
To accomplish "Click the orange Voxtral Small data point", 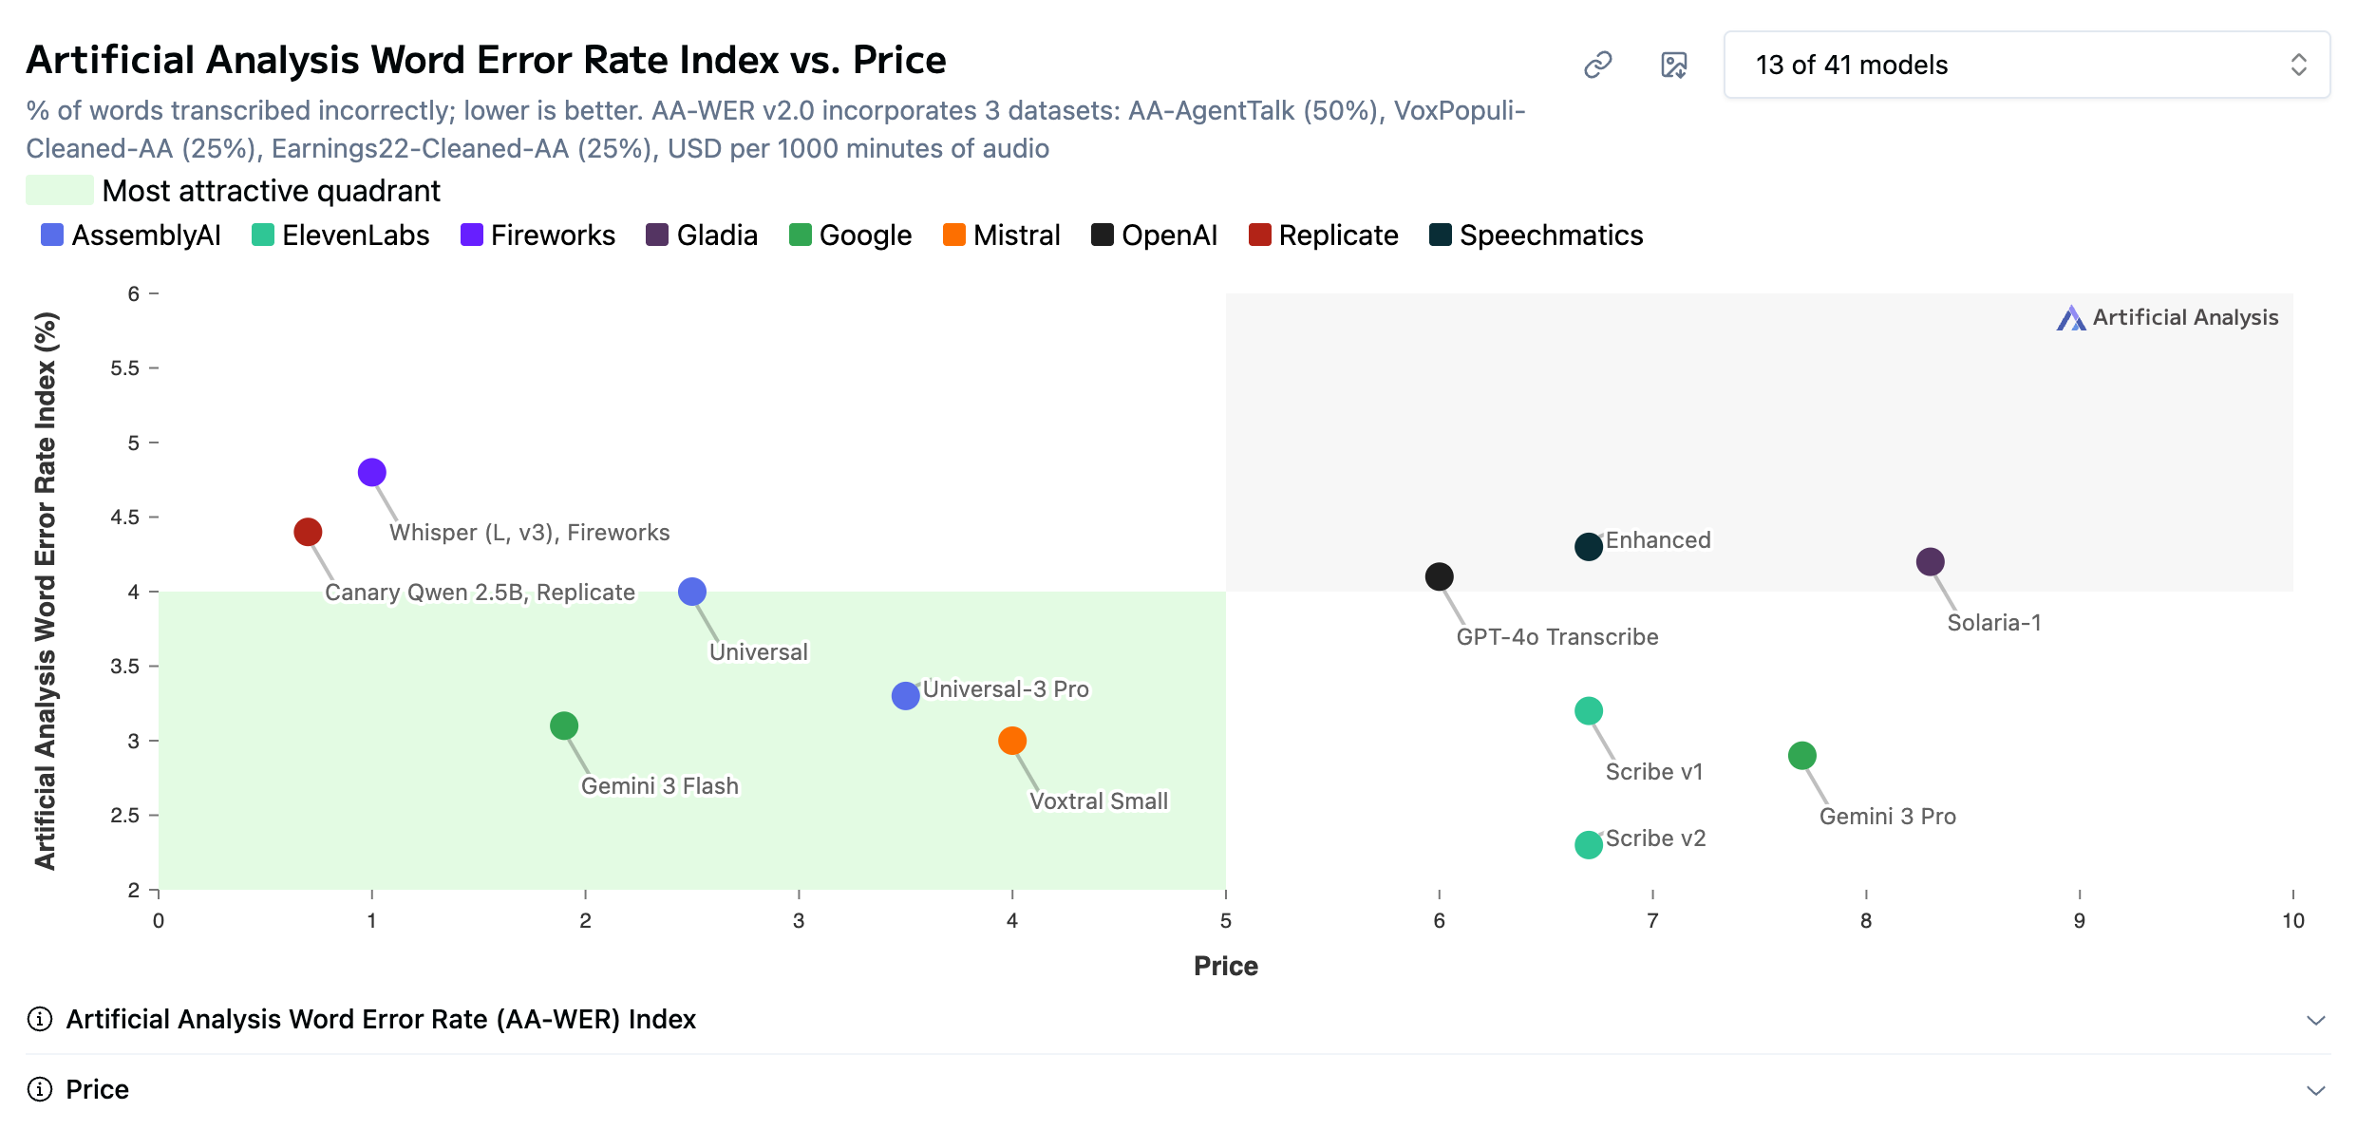I will tap(1012, 741).
